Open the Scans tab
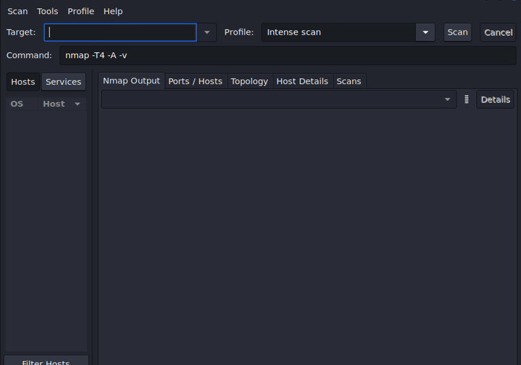This screenshot has height=365, width=521. point(349,81)
